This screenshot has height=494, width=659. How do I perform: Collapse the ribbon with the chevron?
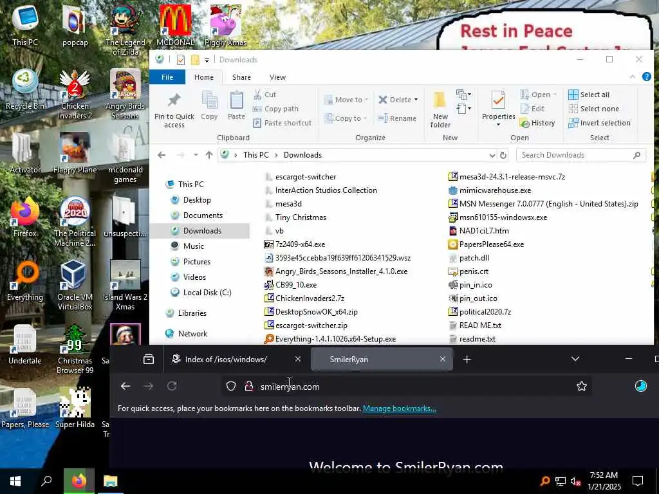point(632,77)
